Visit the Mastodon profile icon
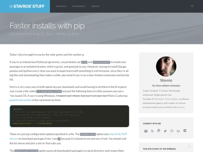This screenshot has height=152, width=203. pos(159,131)
